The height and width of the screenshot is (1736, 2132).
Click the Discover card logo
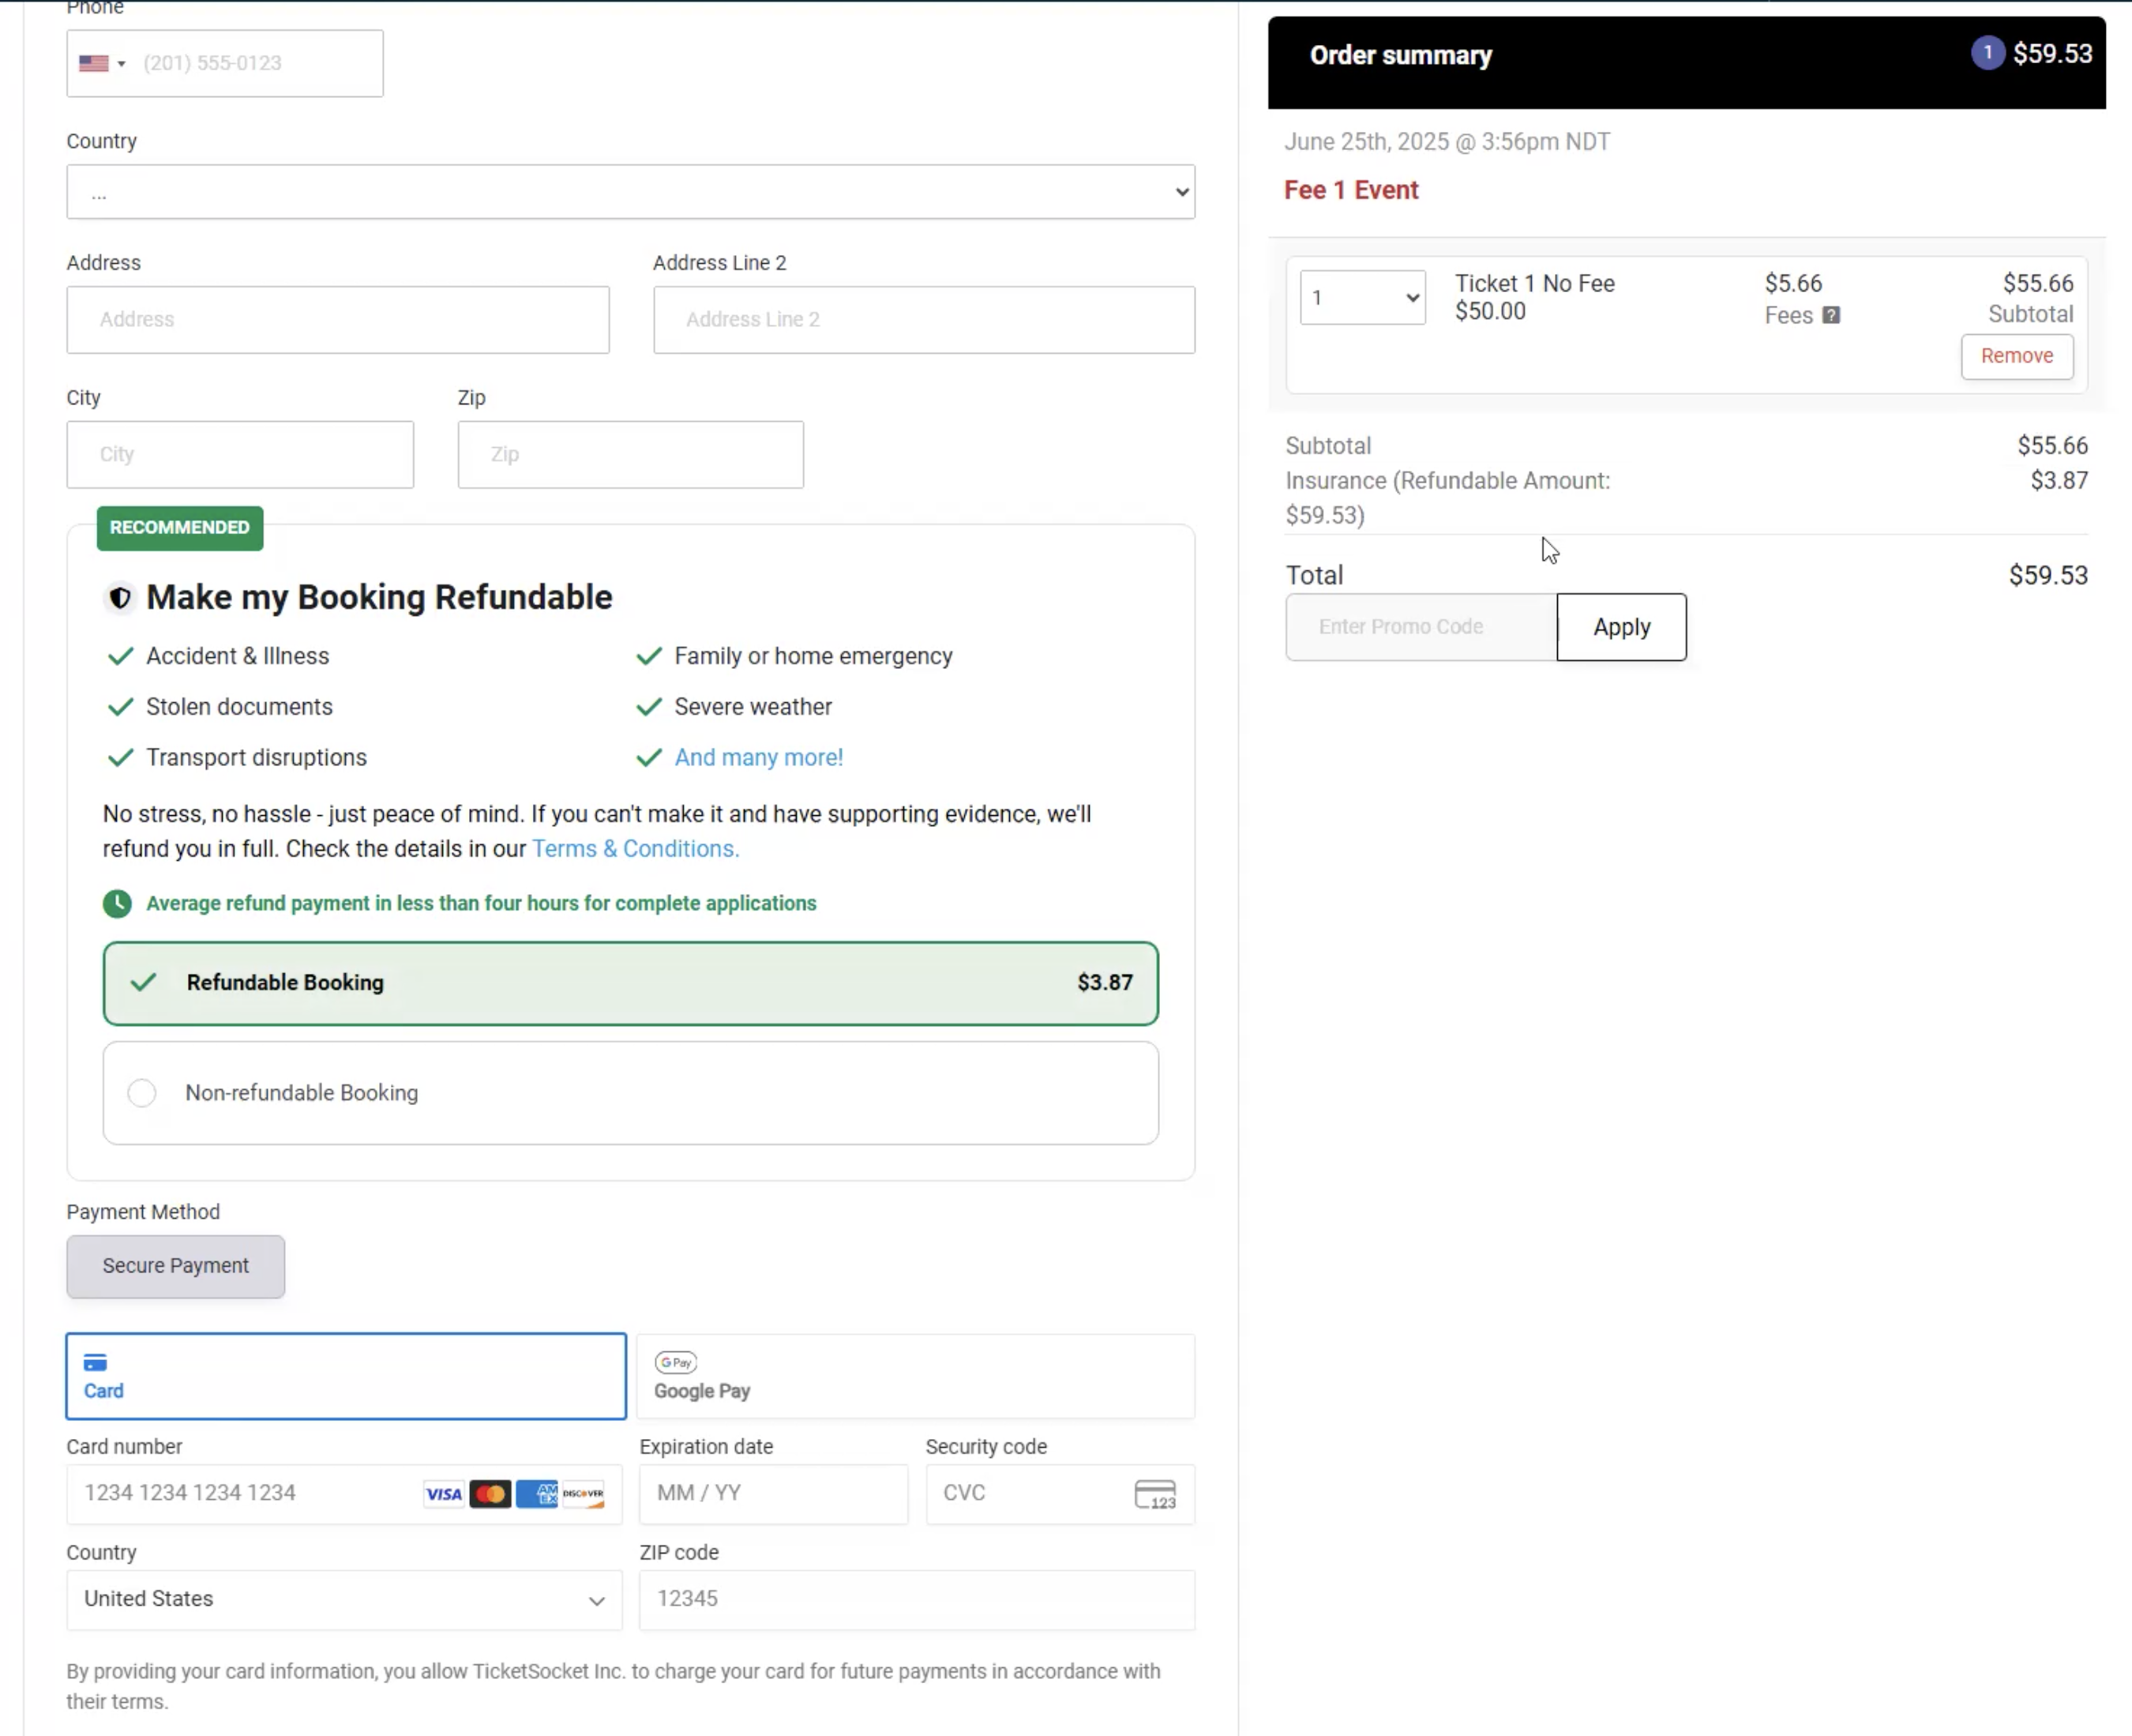[583, 1494]
